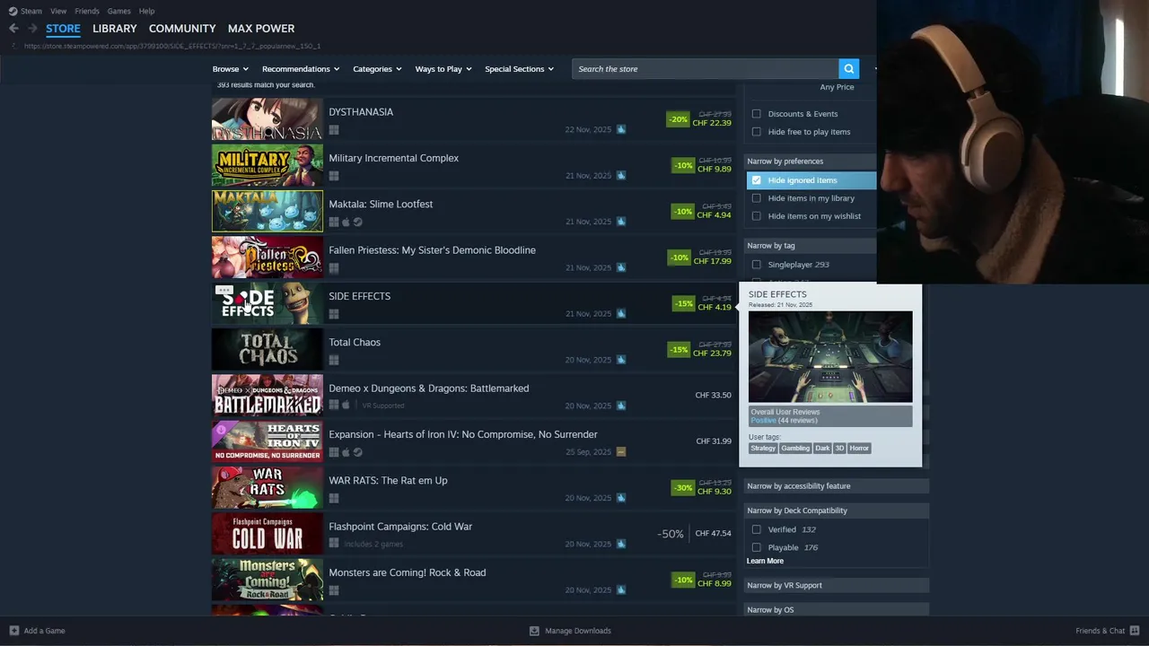
Task: Open Manage Downloads icon in bottom bar
Action: click(534, 631)
